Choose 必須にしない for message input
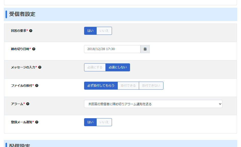The image size is (241, 147). pyautogui.click(x=118, y=67)
